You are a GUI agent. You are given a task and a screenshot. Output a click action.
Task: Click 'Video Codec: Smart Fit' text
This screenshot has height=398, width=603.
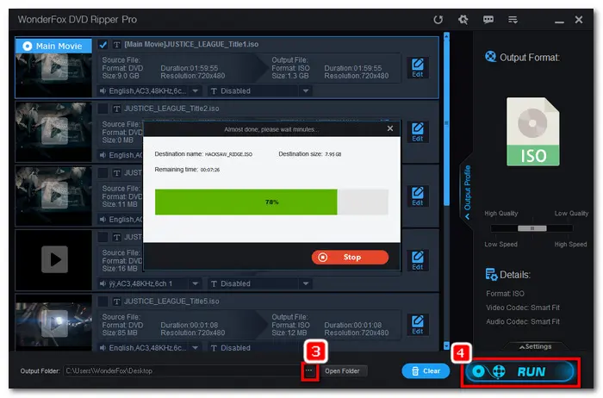point(523,308)
